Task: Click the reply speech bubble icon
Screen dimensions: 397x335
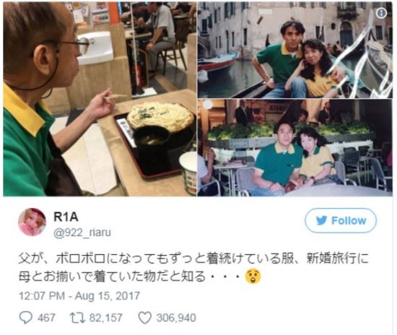Action: pyautogui.click(x=26, y=318)
